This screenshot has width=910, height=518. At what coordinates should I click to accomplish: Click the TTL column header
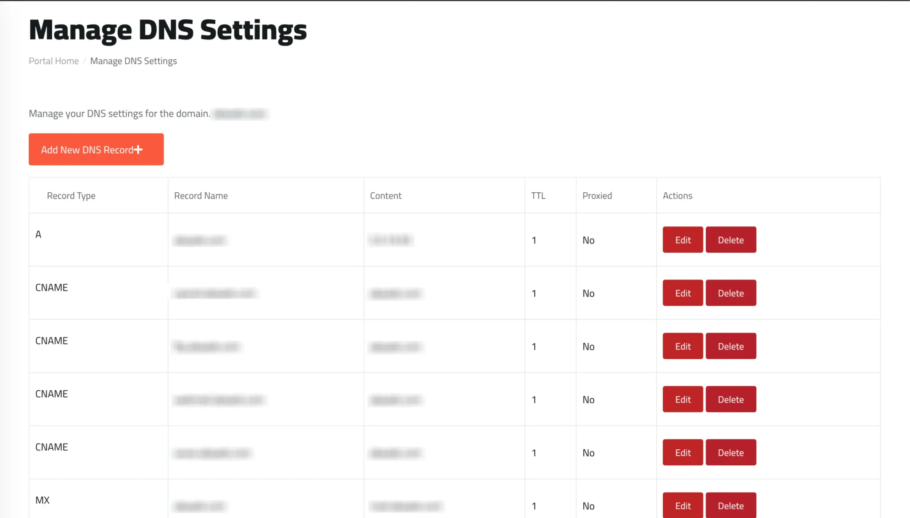coord(538,196)
